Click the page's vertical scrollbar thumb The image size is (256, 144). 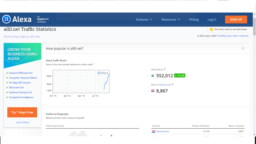point(254,27)
